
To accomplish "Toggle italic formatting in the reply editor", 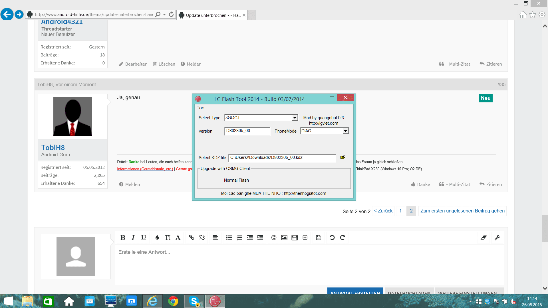I will pyautogui.click(x=133, y=238).
